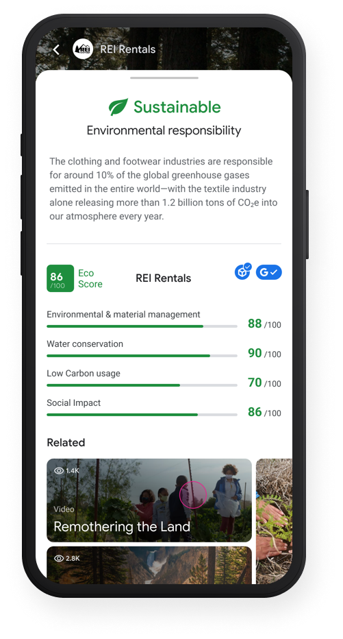Viewport: 343px width, 639px height.
Task: Tap the REI Rentals name in score section
Action: pos(163,278)
